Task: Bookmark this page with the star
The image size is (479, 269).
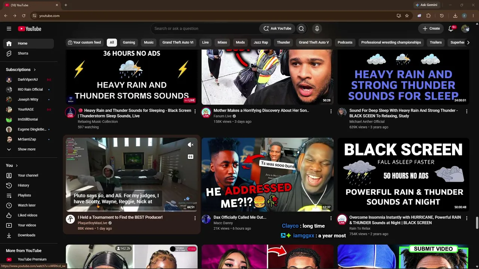Action: click(x=407, y=16)
